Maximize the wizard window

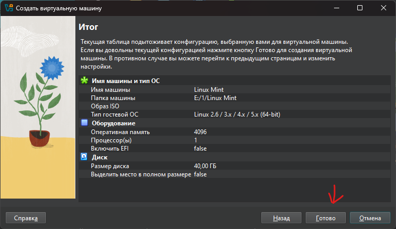coord(360,8)
